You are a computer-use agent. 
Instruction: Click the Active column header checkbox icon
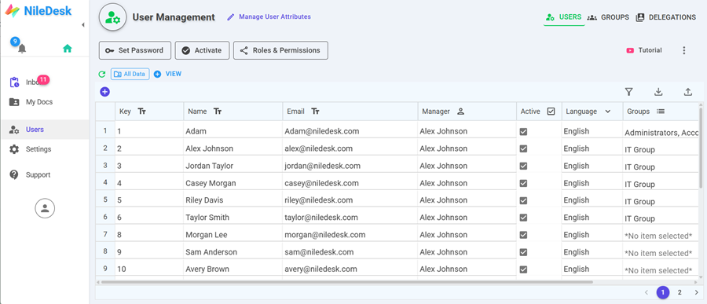tap(551, 112)
